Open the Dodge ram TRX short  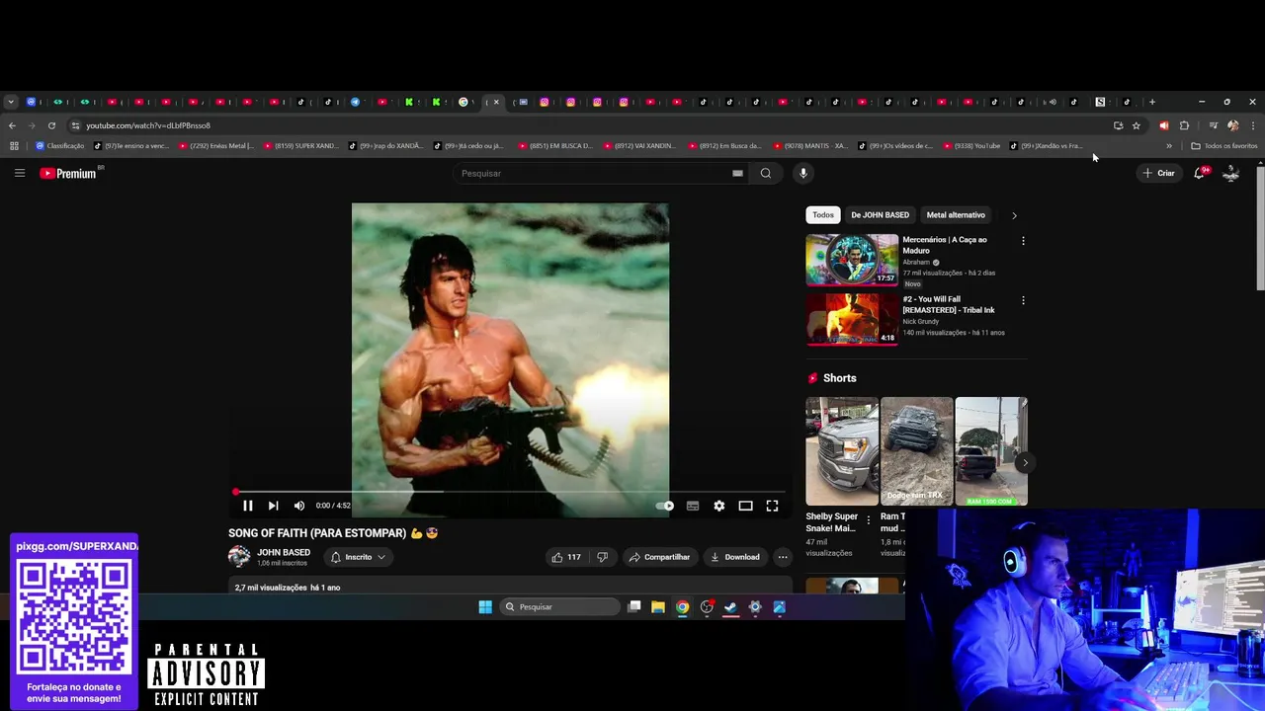pos(916,451)
